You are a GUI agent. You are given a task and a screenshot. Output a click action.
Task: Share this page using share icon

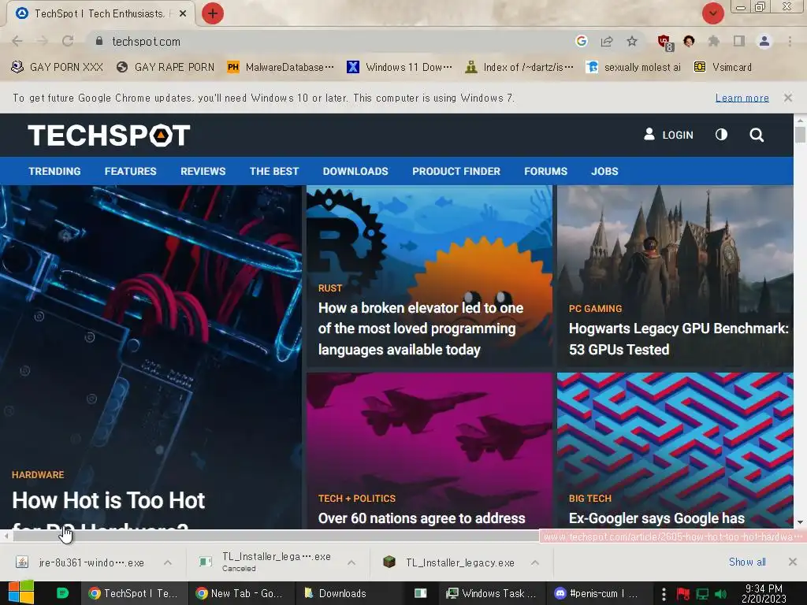tap(607, 41)
